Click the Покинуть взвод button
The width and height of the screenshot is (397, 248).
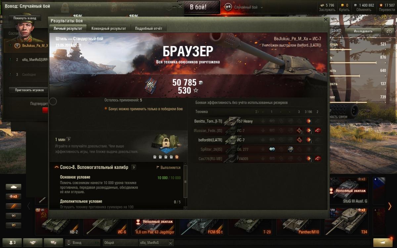[25, 18]
